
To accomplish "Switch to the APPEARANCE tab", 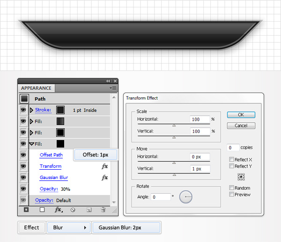I will [x=36, y=88].
